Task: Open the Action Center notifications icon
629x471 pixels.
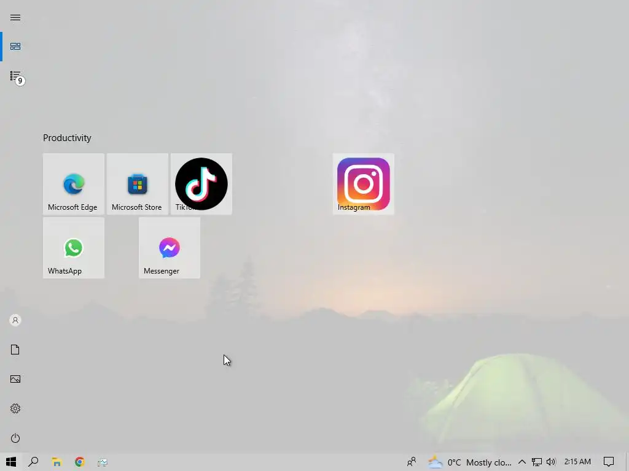Action: [x=609, y=462]
